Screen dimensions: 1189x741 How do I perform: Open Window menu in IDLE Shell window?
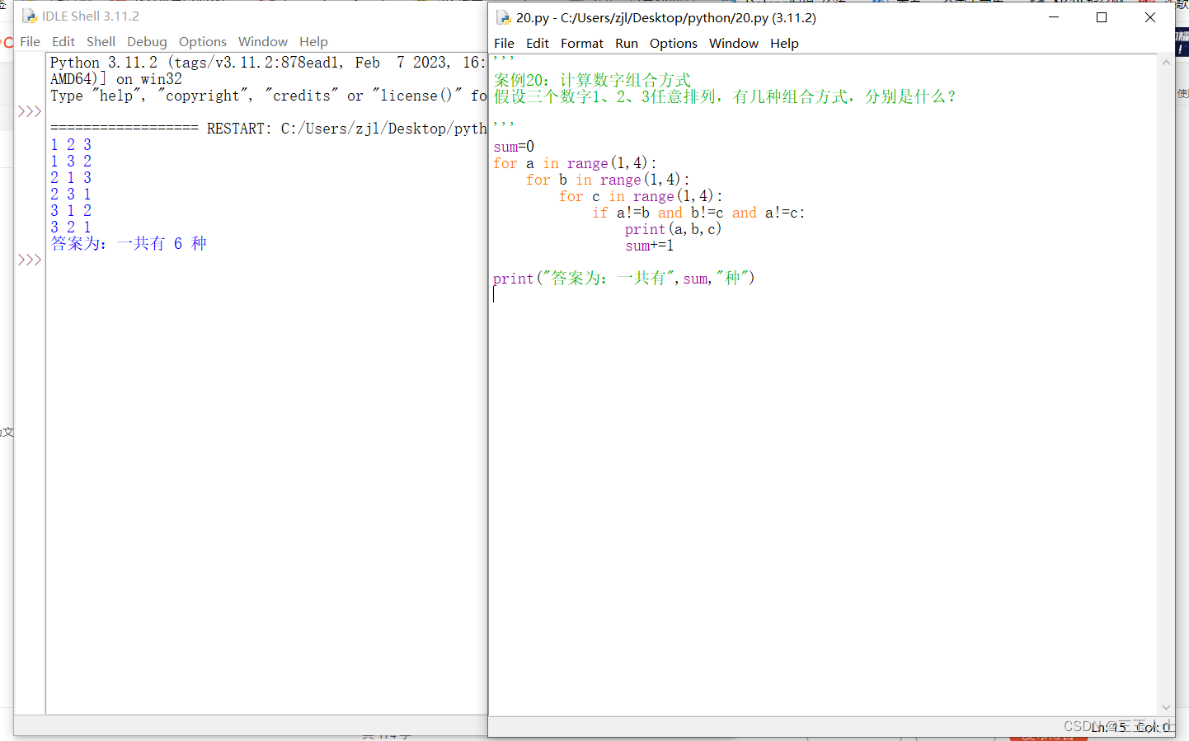click(263, 41)
